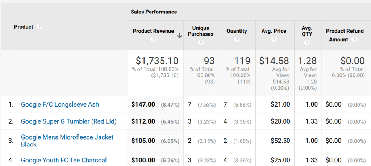371x166 pixels.
Task: Select total revenue $1,735.10 value
Action: [157, 61]
